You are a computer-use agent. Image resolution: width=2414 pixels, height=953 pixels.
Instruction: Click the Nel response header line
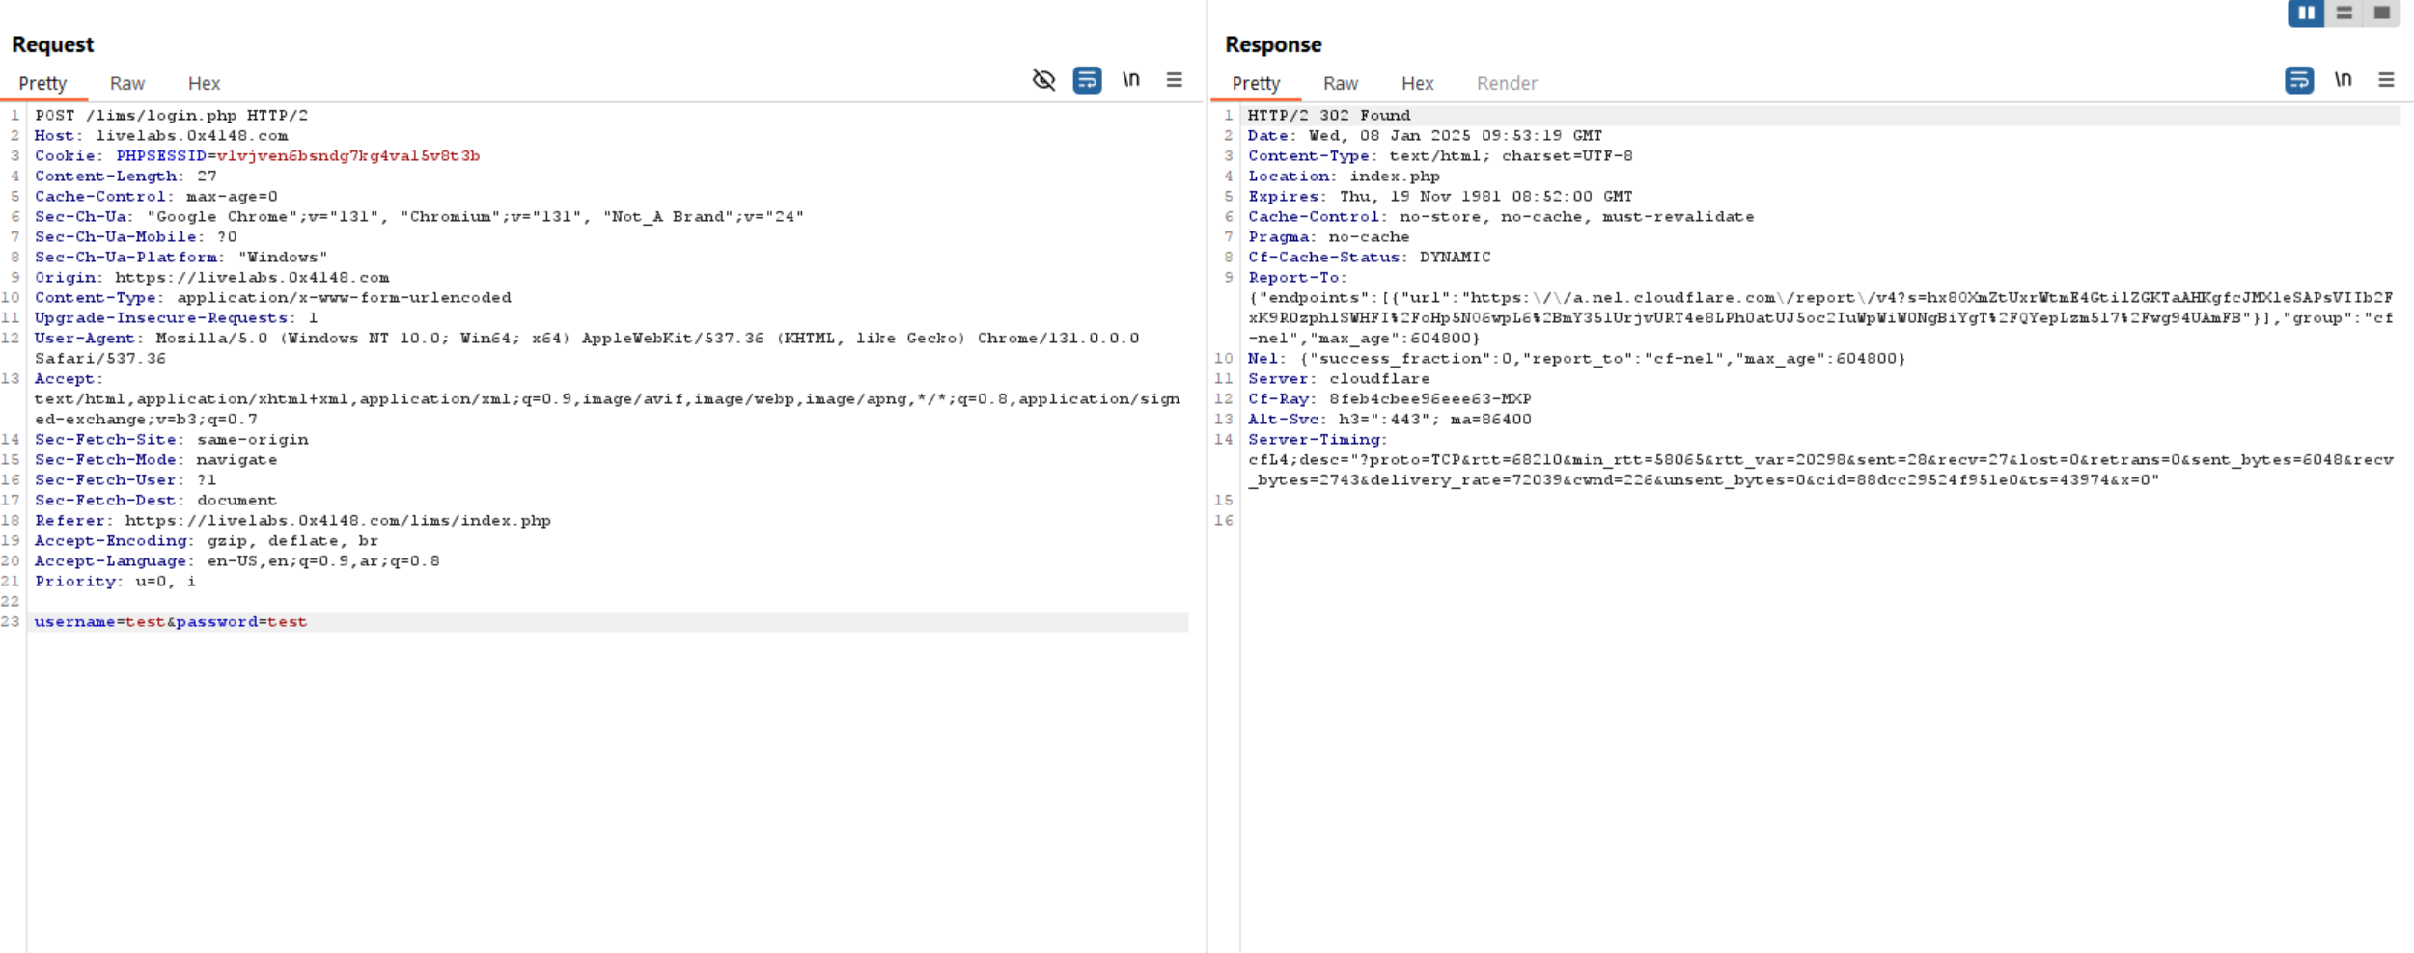tap(1576, 359)
